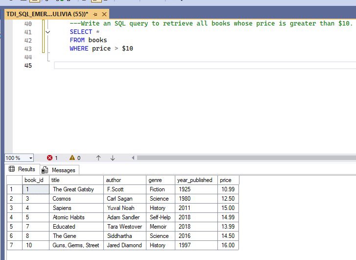
Task: Select row 7 header in results grid
Action: (x=11, y=245)
